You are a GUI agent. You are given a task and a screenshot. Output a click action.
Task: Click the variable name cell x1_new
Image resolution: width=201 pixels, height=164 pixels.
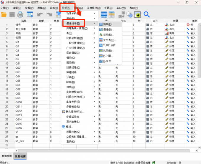pyautogui.click(x=24, y=141)
